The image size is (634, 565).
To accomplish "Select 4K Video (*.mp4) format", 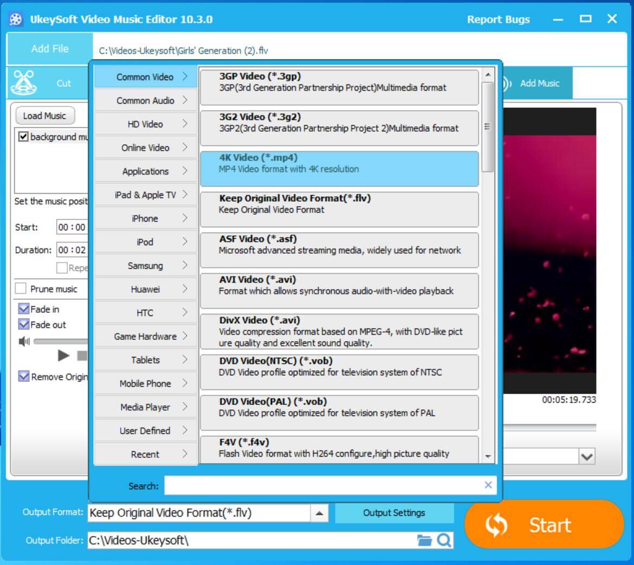I will (x=339, y=169).
